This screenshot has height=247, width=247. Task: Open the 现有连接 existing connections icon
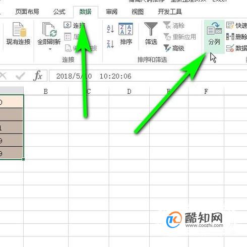click(19, 34)
